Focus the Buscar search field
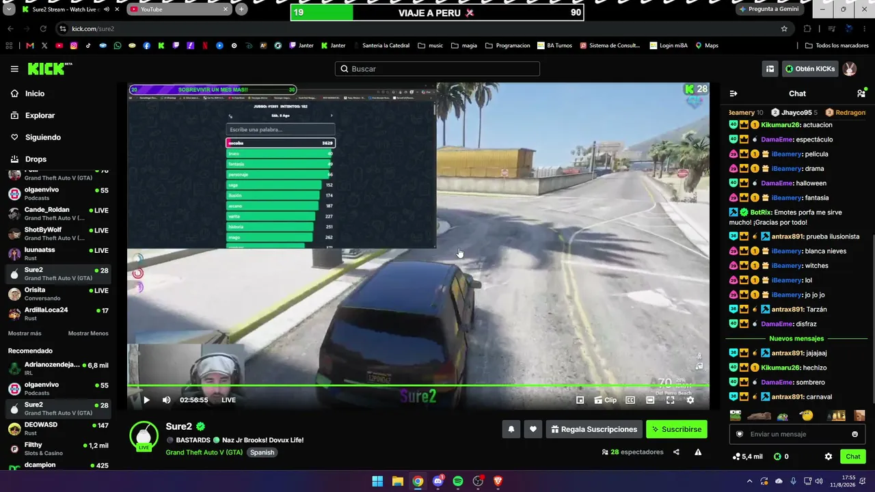The width and height of the screenshot is (875, 492). pos(437,68)
